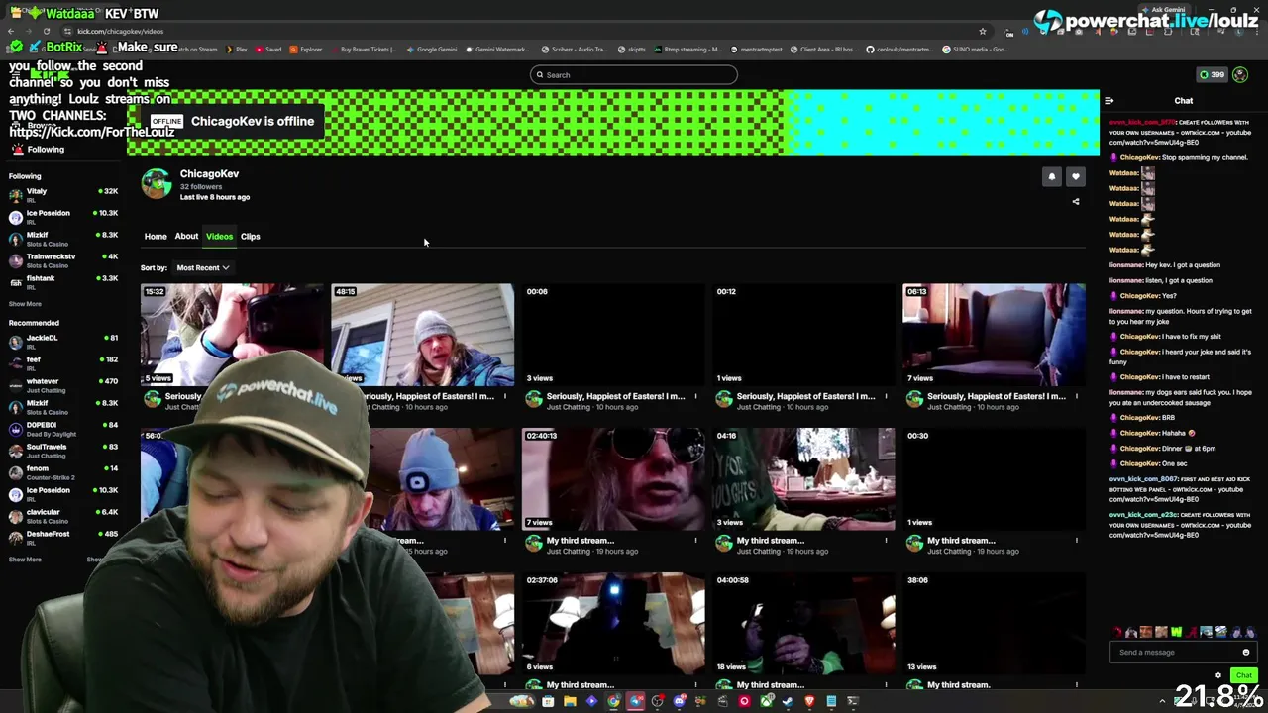Open the Sort by Most Recent dropdown
This screenshot has height=713, width=1268.
202,267
